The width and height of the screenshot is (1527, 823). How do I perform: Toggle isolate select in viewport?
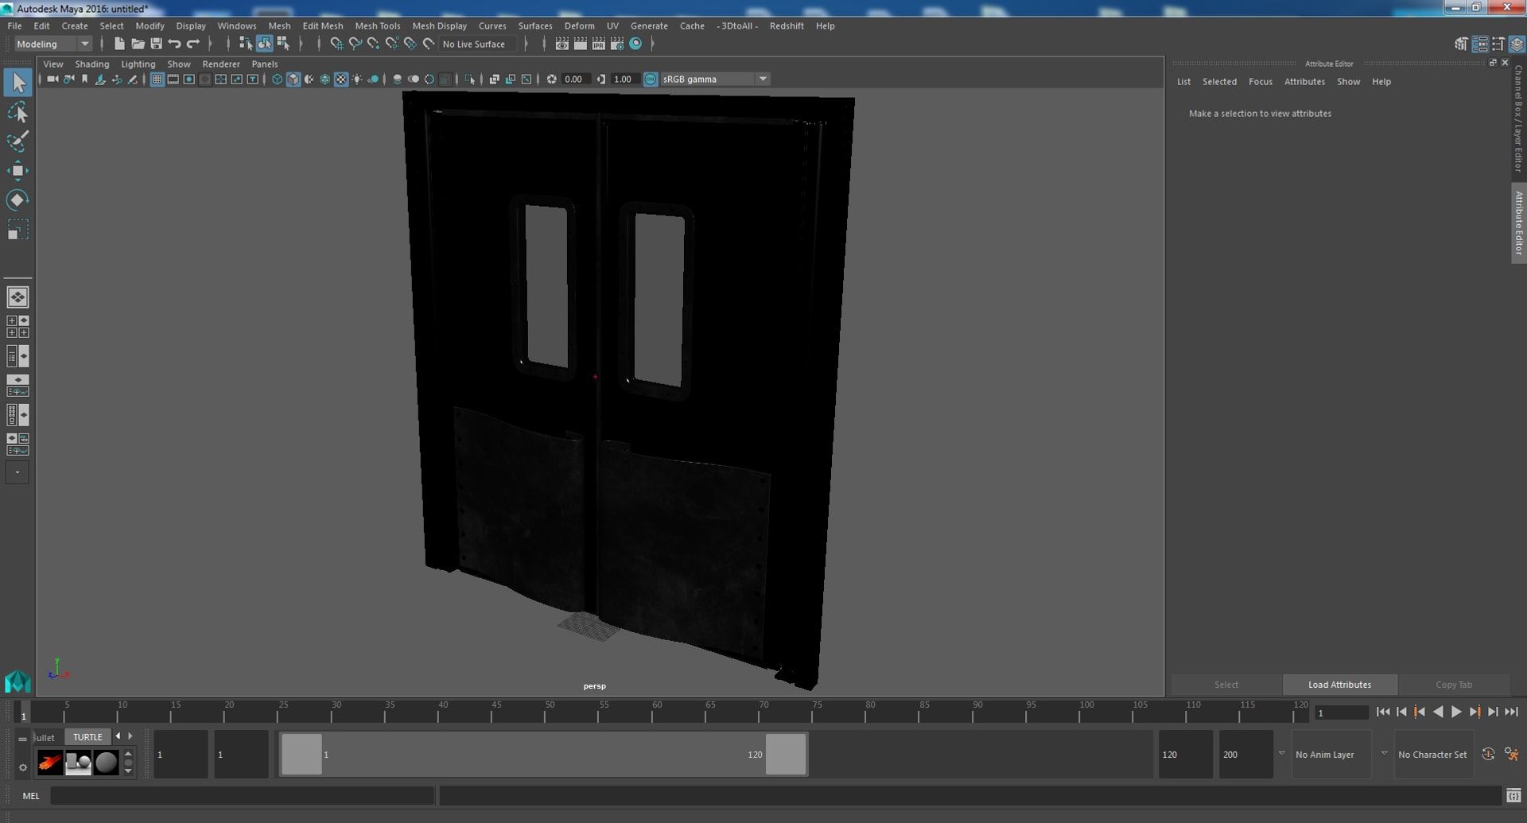470,80
